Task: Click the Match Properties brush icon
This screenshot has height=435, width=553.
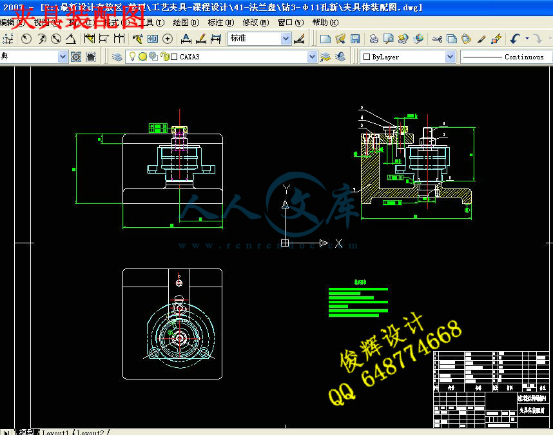Action: tap(481, 39)
